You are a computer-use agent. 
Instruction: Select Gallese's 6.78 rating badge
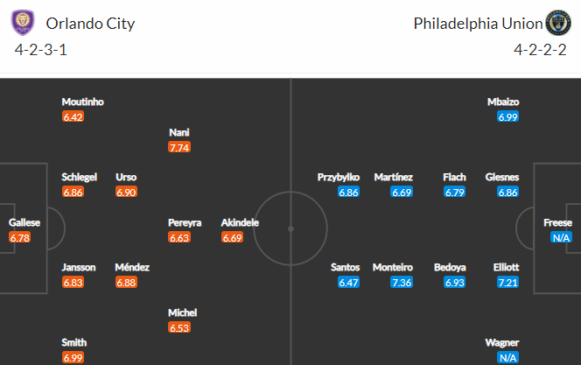click(19, 237)
